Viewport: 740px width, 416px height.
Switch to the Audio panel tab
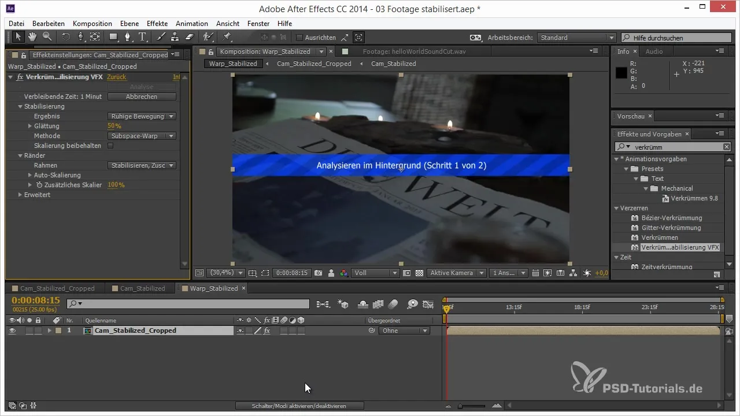tap(654, 51)
